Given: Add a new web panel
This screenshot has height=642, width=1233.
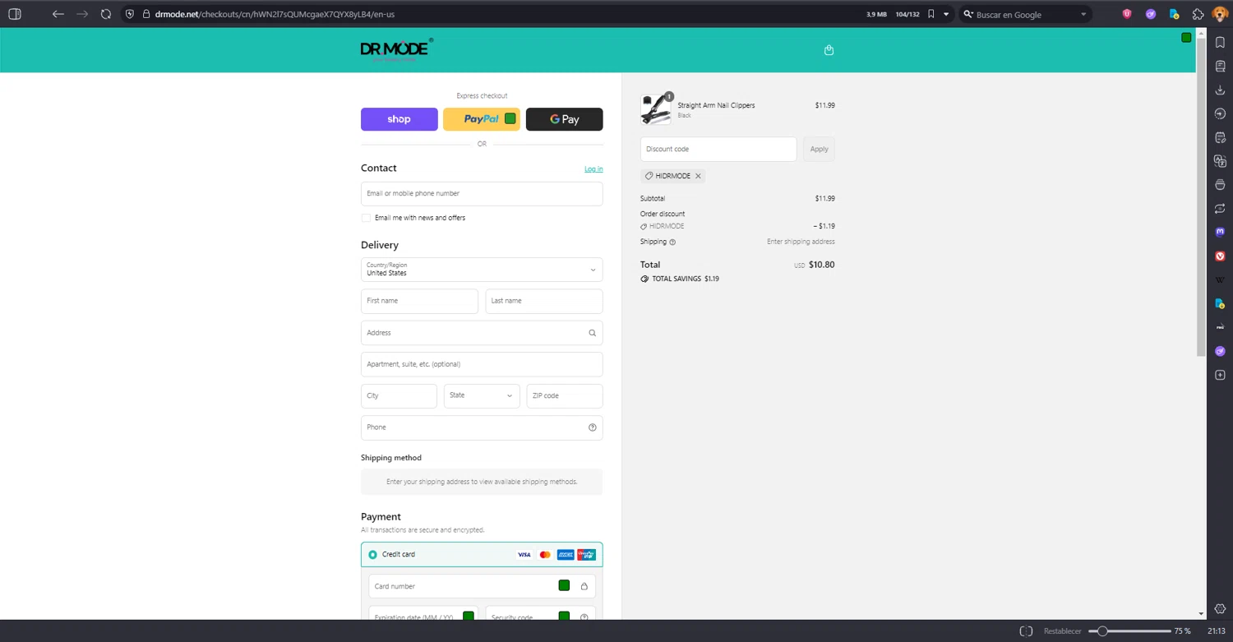Looking at the screenshot, I should point(1220,376).
